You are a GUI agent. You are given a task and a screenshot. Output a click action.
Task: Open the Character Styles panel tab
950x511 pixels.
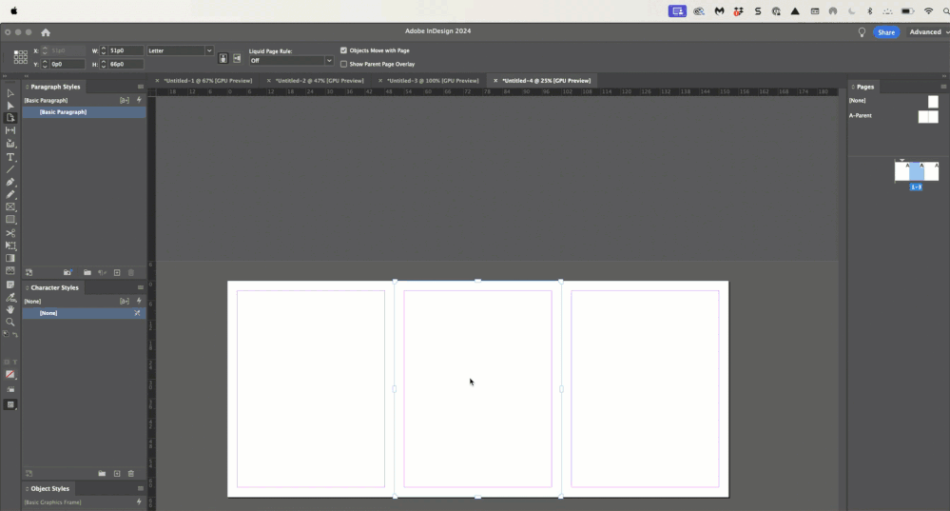pyautogui.click(x=54, y=287)
